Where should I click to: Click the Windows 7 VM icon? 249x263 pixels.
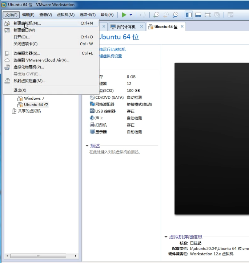click(20, 98)
